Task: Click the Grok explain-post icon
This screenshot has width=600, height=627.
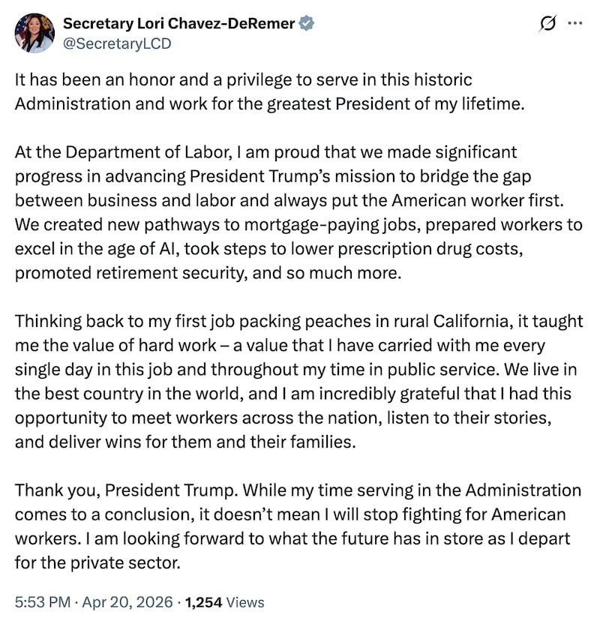Action: click(x=548, y=24)
